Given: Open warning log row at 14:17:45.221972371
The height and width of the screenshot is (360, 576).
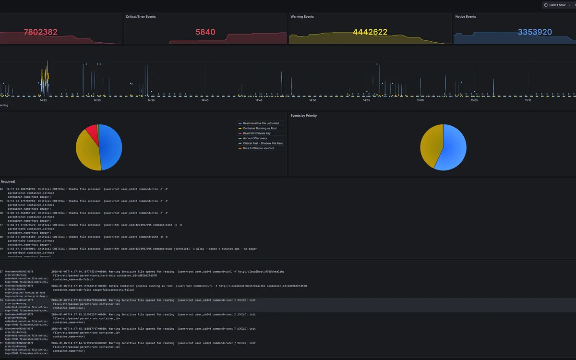Looking at the screenshot, I should point(288,320).
